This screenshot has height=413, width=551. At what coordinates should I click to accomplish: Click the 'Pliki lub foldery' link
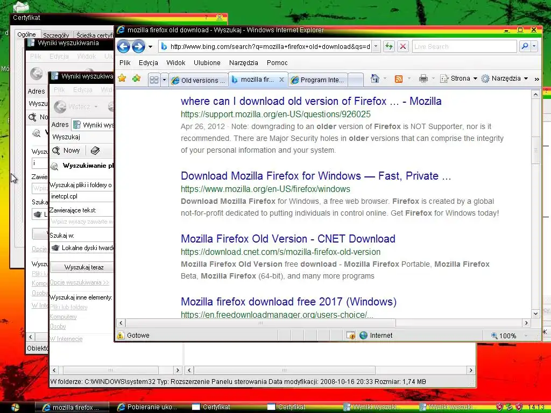tap(68, 307)
